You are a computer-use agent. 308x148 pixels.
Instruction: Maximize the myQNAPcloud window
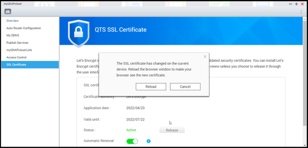coord(296,4)
